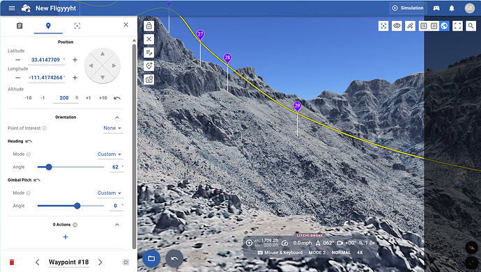The height and width of the screenshot is (272, 481).
Task: Raise altitude by 10 feet
Action: 102,98
